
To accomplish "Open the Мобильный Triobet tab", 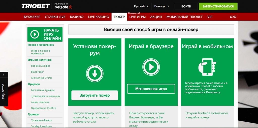I will [x=184, y=17].
